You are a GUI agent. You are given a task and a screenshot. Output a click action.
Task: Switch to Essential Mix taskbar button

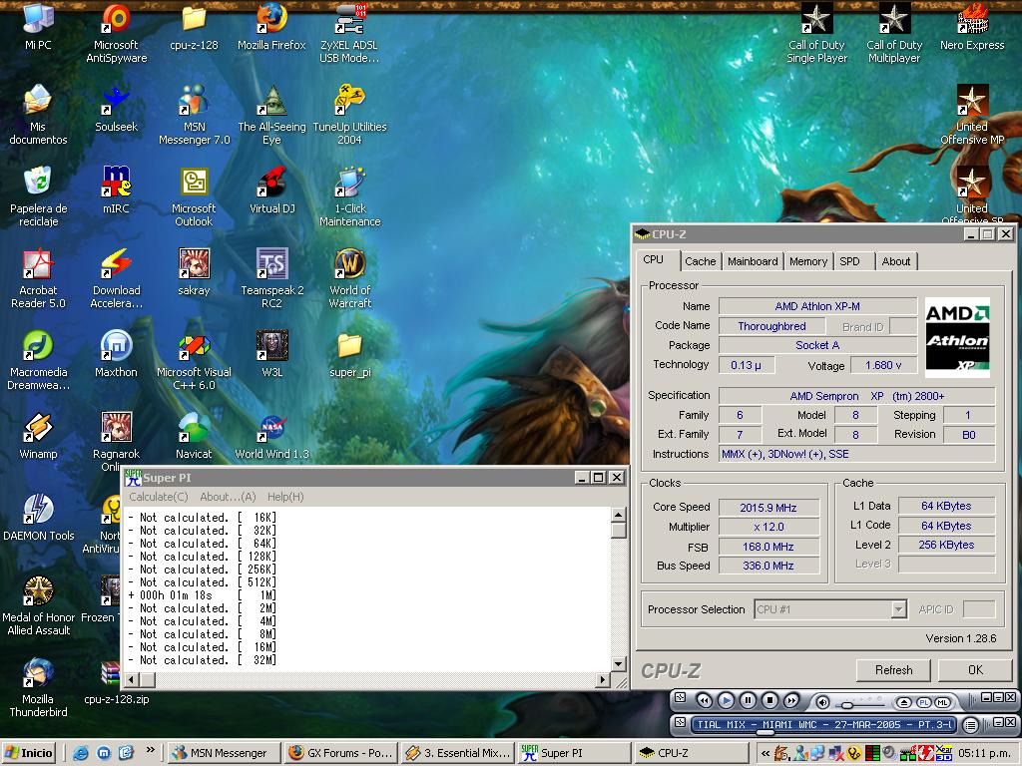coord(457,753)
